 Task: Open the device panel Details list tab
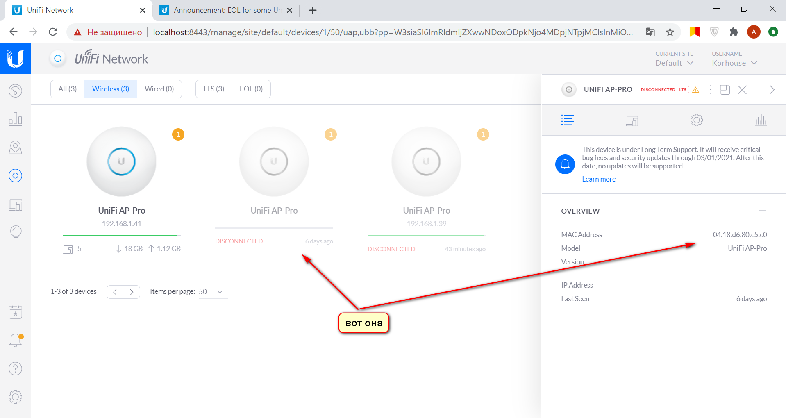point(567,120)
